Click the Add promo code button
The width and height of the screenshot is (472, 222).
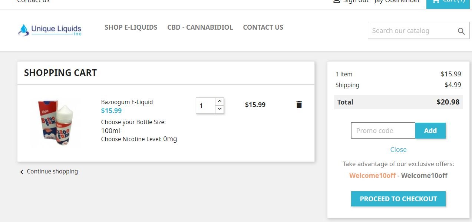[x=430, y=130]
